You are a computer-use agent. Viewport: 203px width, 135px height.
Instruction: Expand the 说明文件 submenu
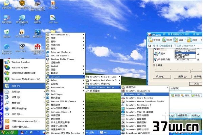[145, 87]
